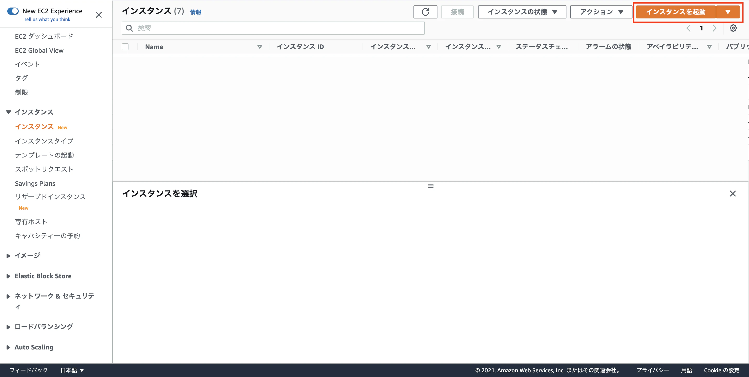Image resolution: width=749 pixels, height=377 pixels.
Task: Check the select-all instances checkbox
Action: (125, 47)
